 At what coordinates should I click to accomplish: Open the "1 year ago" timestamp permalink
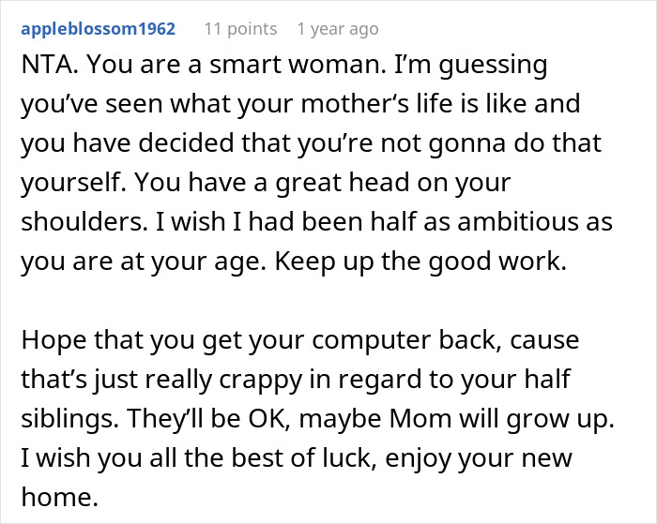[x=338, y=29]
